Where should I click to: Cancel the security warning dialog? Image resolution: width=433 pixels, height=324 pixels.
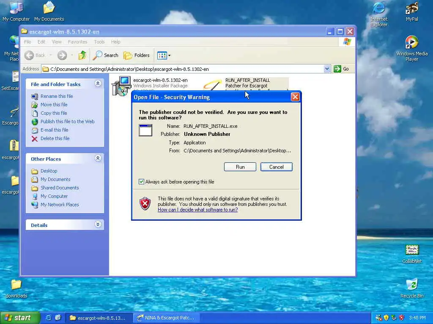(x=276, y=167)
